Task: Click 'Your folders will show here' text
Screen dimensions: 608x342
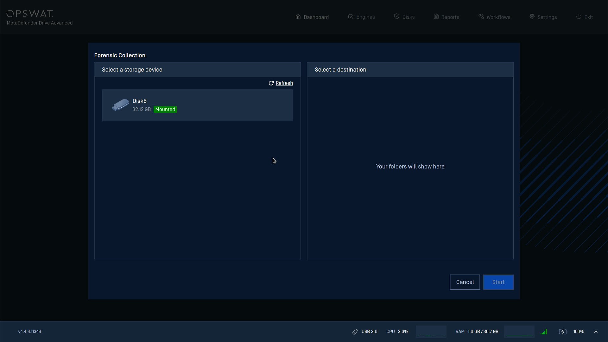Action: tap(410, 167)
